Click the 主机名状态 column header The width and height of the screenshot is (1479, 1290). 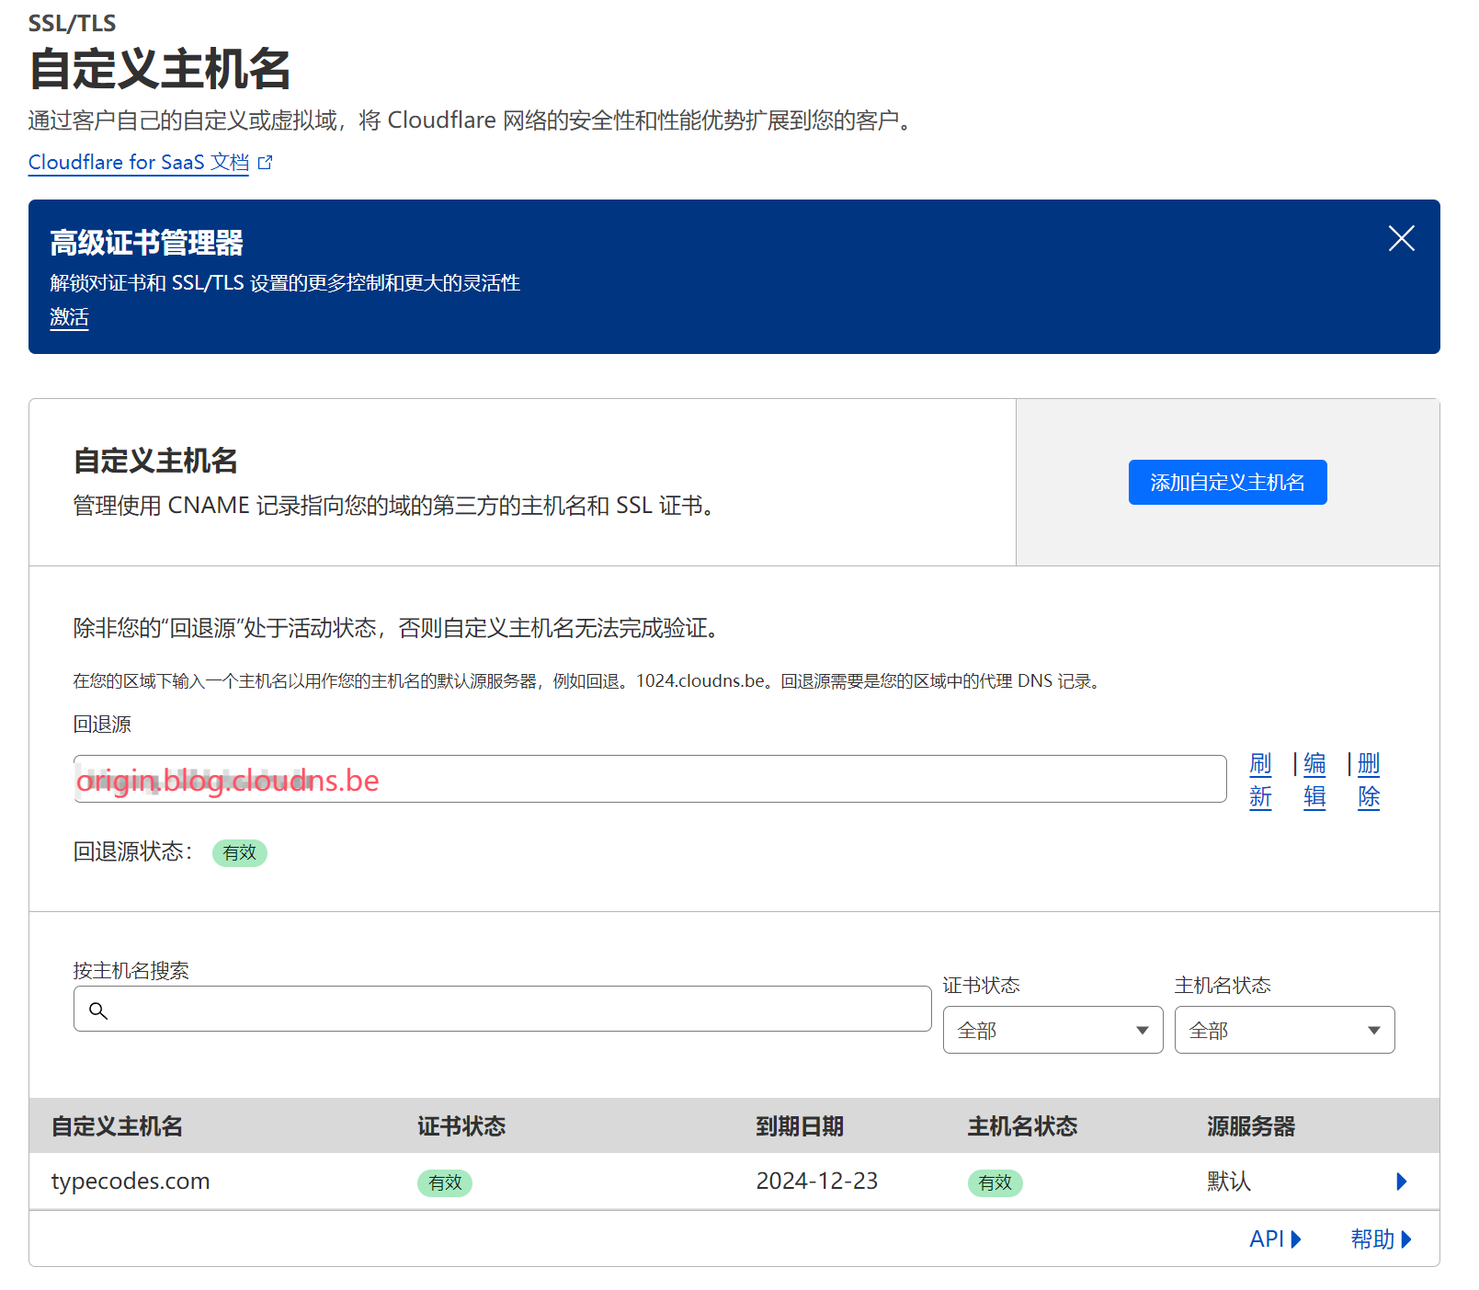click(x=1022, y=1125)
